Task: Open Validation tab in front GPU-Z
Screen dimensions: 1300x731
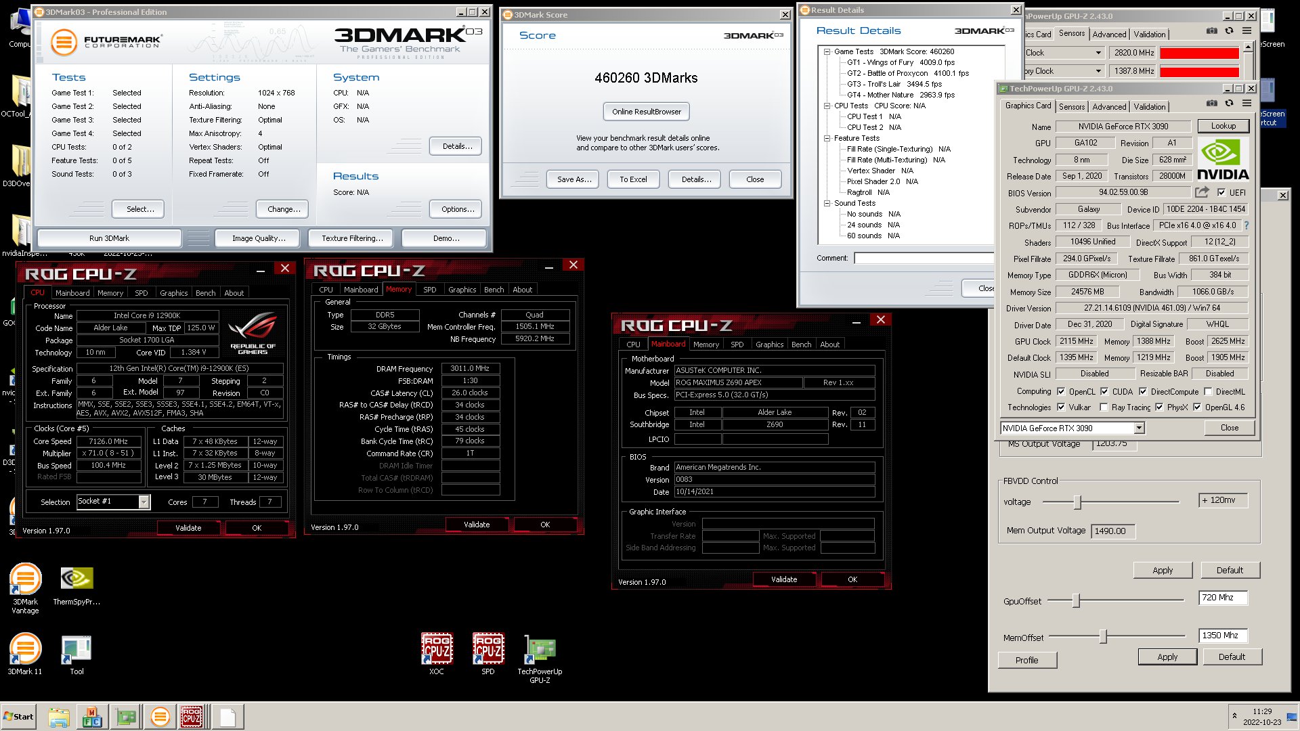Action: [1150, 106]
